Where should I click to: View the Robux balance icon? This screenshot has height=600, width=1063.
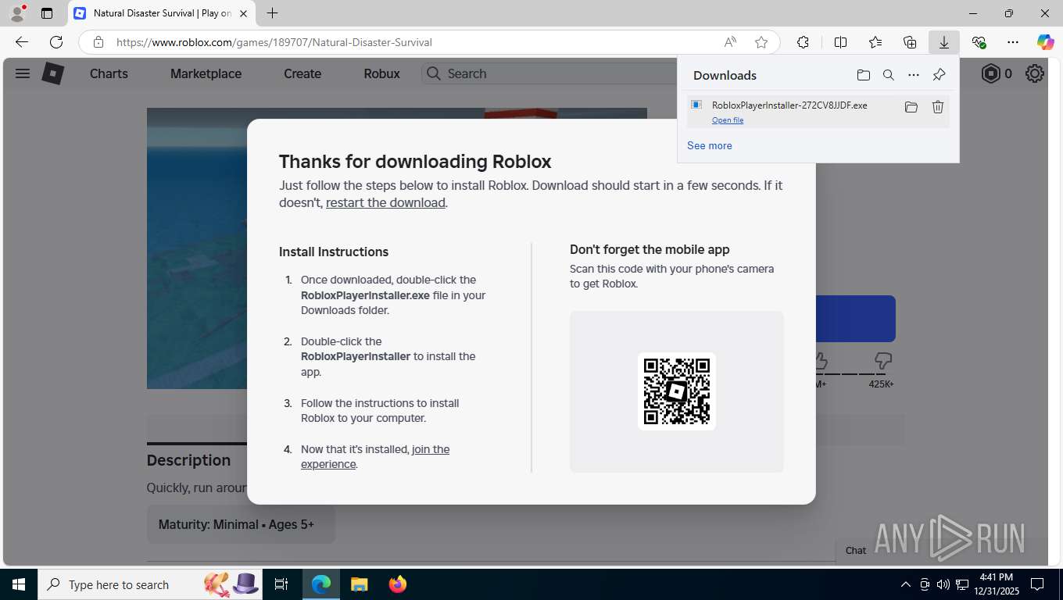coord(990,73)
